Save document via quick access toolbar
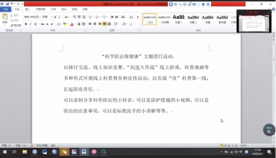Viewport: 276px width, 158px height. tap(7, 4)
